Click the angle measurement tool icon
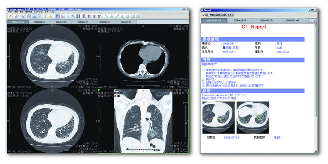 (x=123, y=17)
